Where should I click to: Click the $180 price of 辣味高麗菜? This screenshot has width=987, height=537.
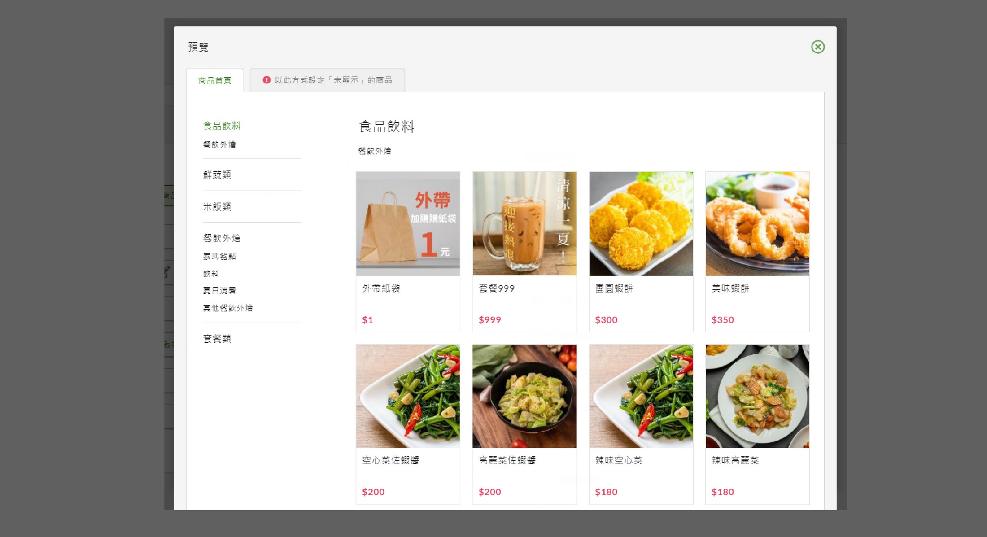tap(723, 492)
